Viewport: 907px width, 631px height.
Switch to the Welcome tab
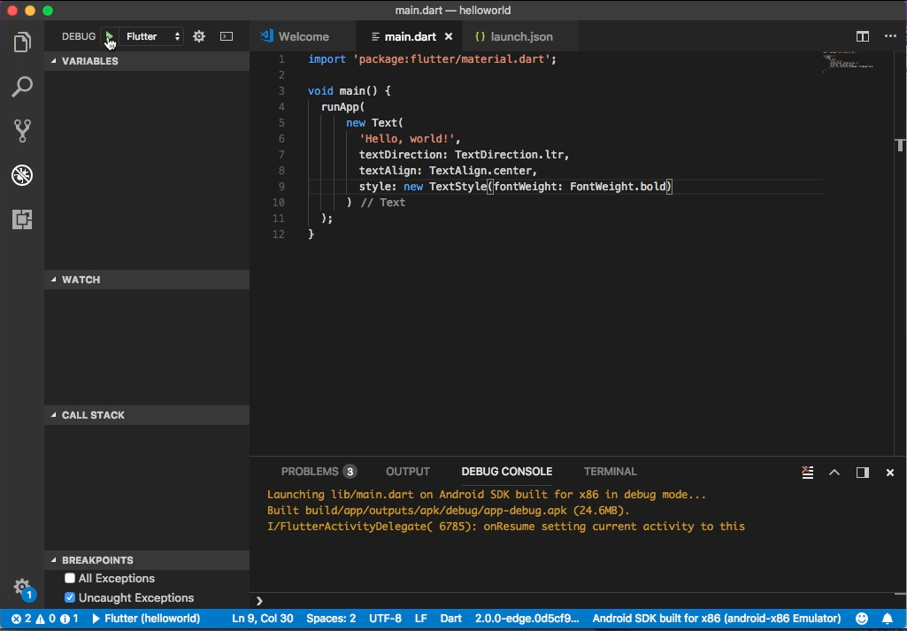pos(304,36)
